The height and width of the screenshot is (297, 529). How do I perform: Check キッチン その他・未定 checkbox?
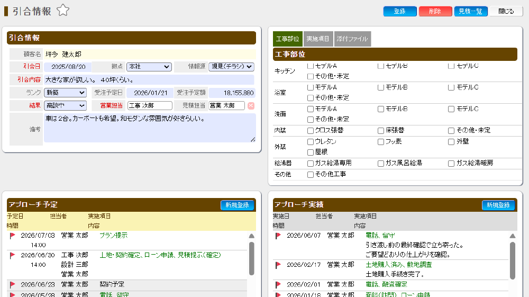point(311,77)
